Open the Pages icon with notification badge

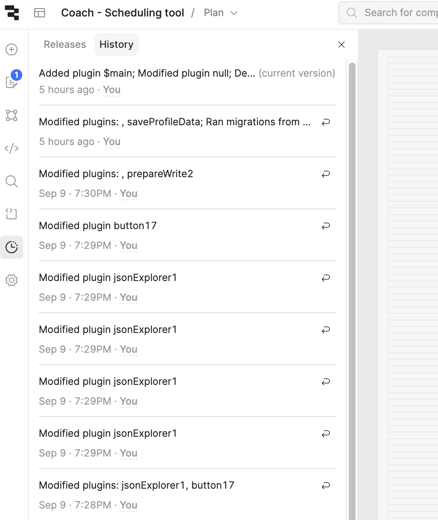pyautogui.click(x=12, y=82)
